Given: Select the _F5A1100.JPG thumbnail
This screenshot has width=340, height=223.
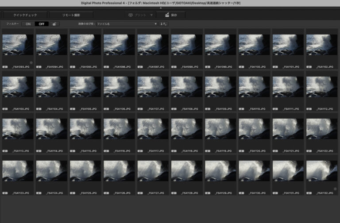Looking at the screenshot, I should (254, 45).
